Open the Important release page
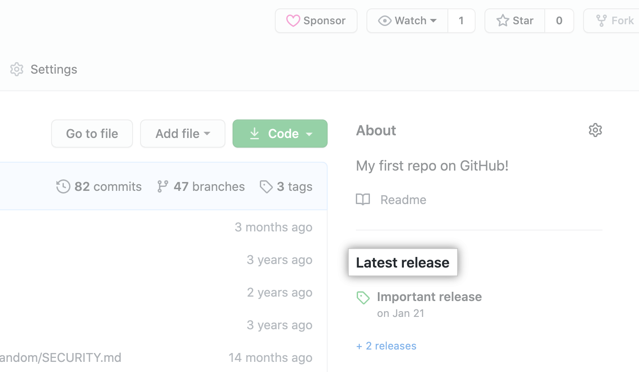Viewport: 639px width, 372px height. click(429, 297)
